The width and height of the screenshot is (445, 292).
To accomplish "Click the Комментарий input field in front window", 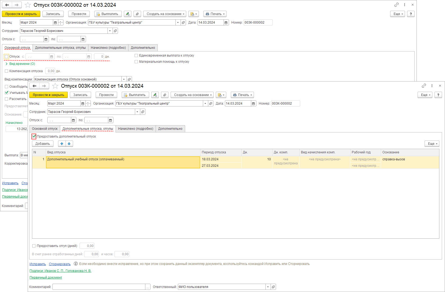I will click(x=99, y=287).
